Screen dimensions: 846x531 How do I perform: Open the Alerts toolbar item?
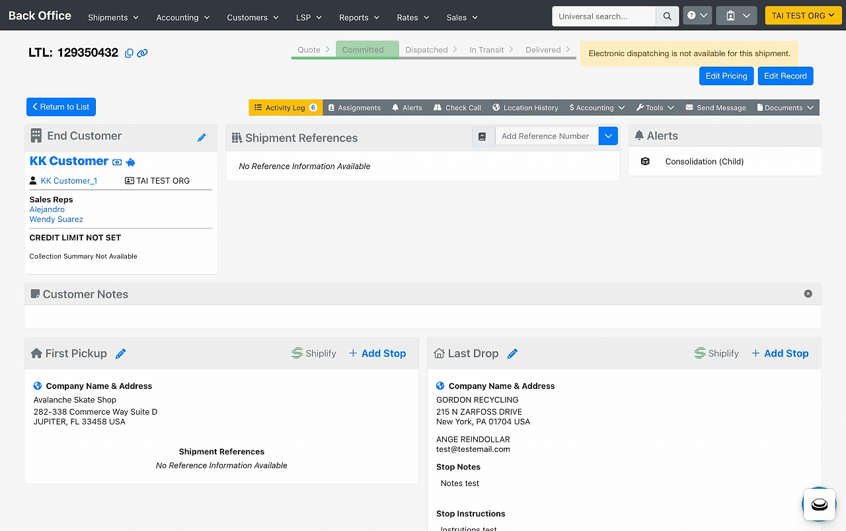pos(407,108)
